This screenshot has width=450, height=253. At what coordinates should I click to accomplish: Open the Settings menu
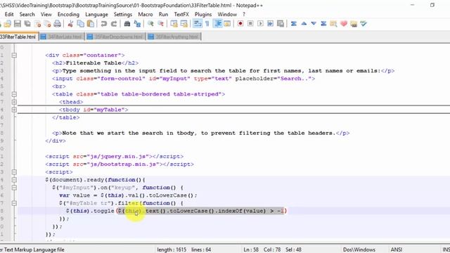pos(123,14)
